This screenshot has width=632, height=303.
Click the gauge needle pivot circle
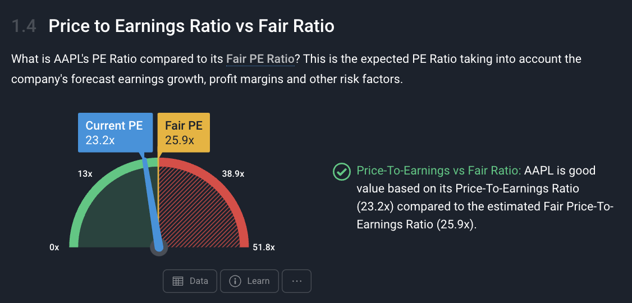(159, 247)
